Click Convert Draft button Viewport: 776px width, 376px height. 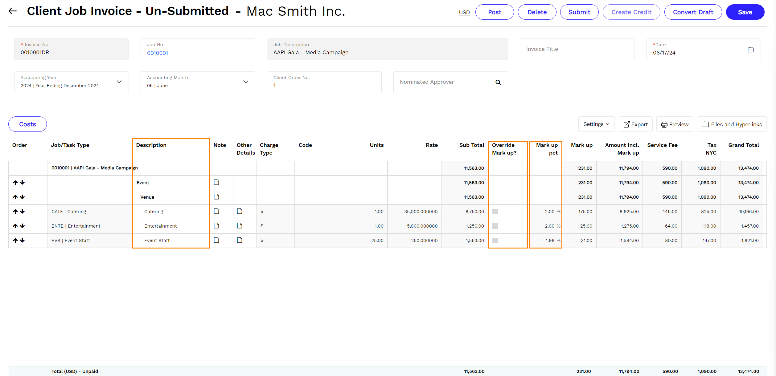(693, 12)
